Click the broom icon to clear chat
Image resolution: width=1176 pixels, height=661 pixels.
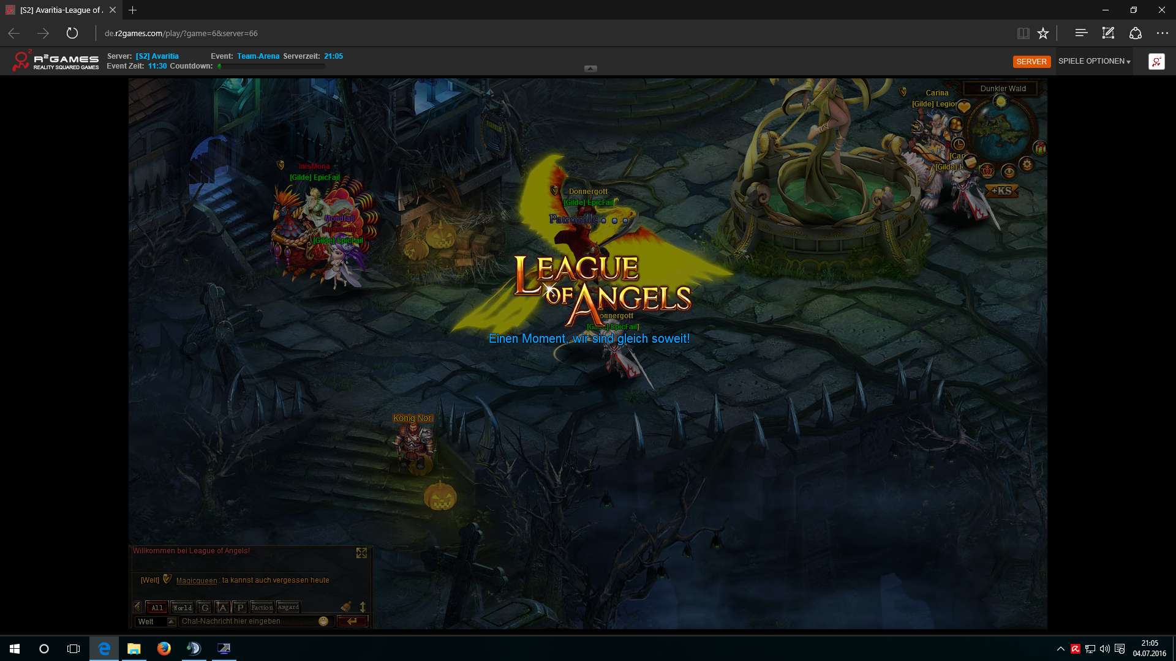coord(346,607)
